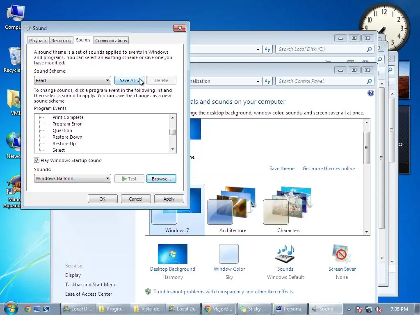This screenshot has width=420, height=315.
Task: Select the Architecture theme
Action: [x=233, y=210]
